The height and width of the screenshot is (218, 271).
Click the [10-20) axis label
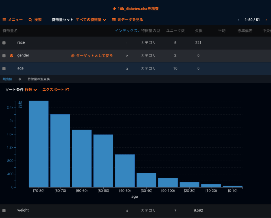tap(211, 191)
